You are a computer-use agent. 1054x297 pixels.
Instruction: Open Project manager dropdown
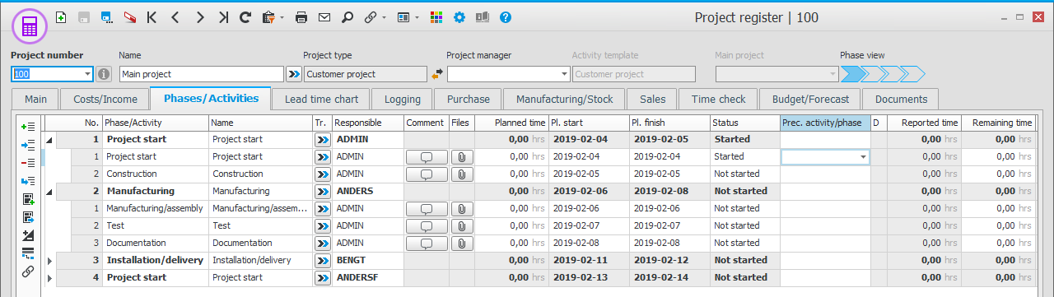pos(564,74)
